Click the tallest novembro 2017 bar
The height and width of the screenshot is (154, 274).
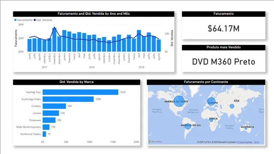(x=54, y=40)
